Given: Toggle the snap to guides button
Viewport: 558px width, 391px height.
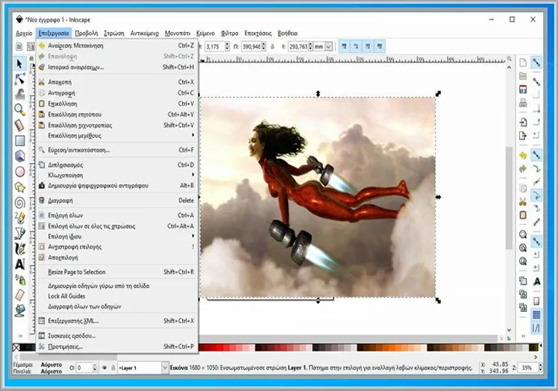Looking at the screenshot, I should [536, 328].
